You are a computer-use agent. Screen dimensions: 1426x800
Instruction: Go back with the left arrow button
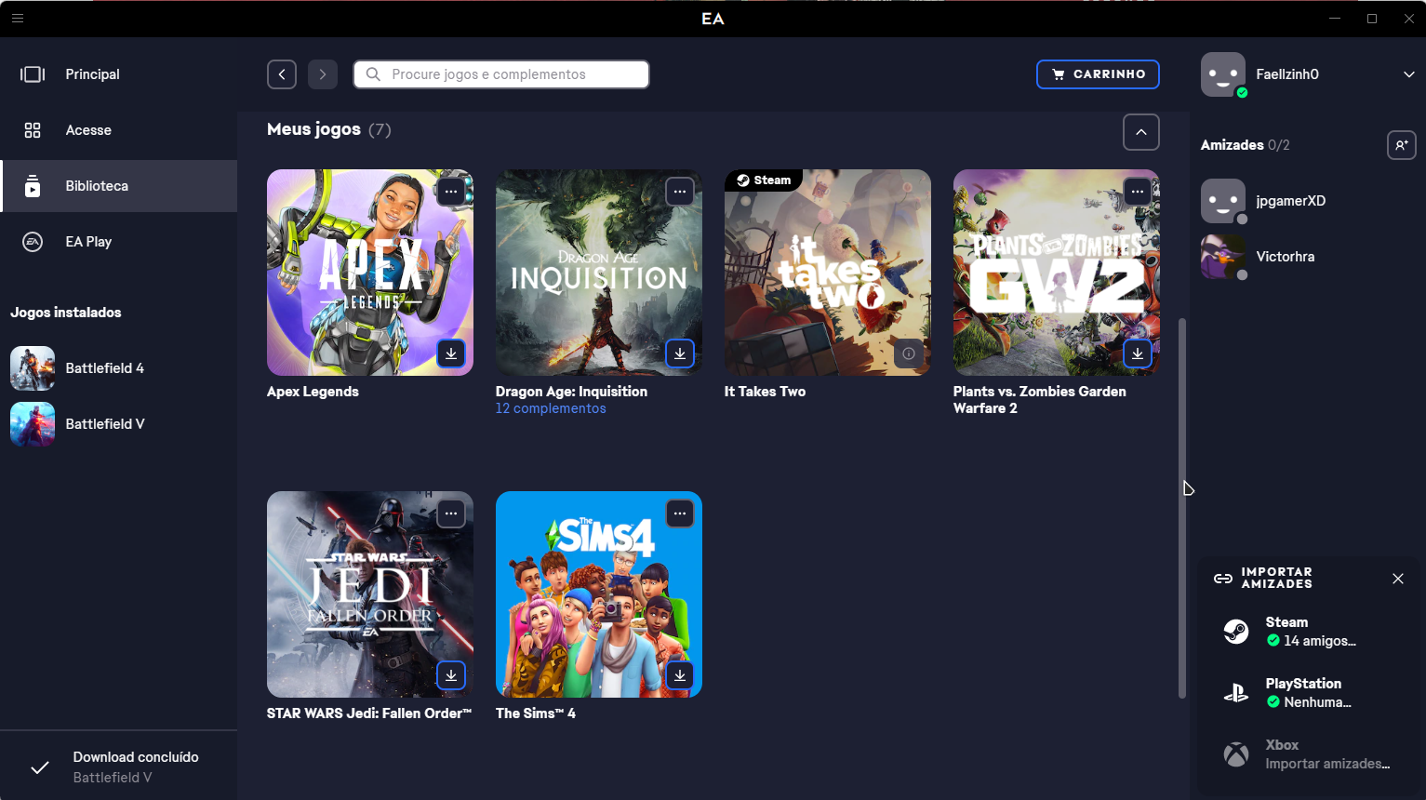coord(282,74)
